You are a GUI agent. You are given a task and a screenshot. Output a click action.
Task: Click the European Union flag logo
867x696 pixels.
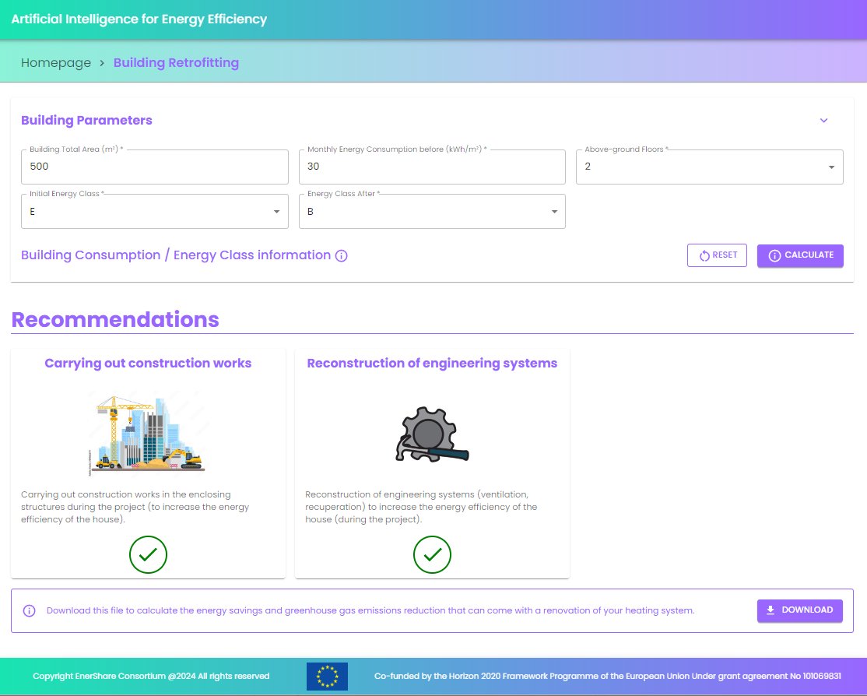click(x=328, y=676)
